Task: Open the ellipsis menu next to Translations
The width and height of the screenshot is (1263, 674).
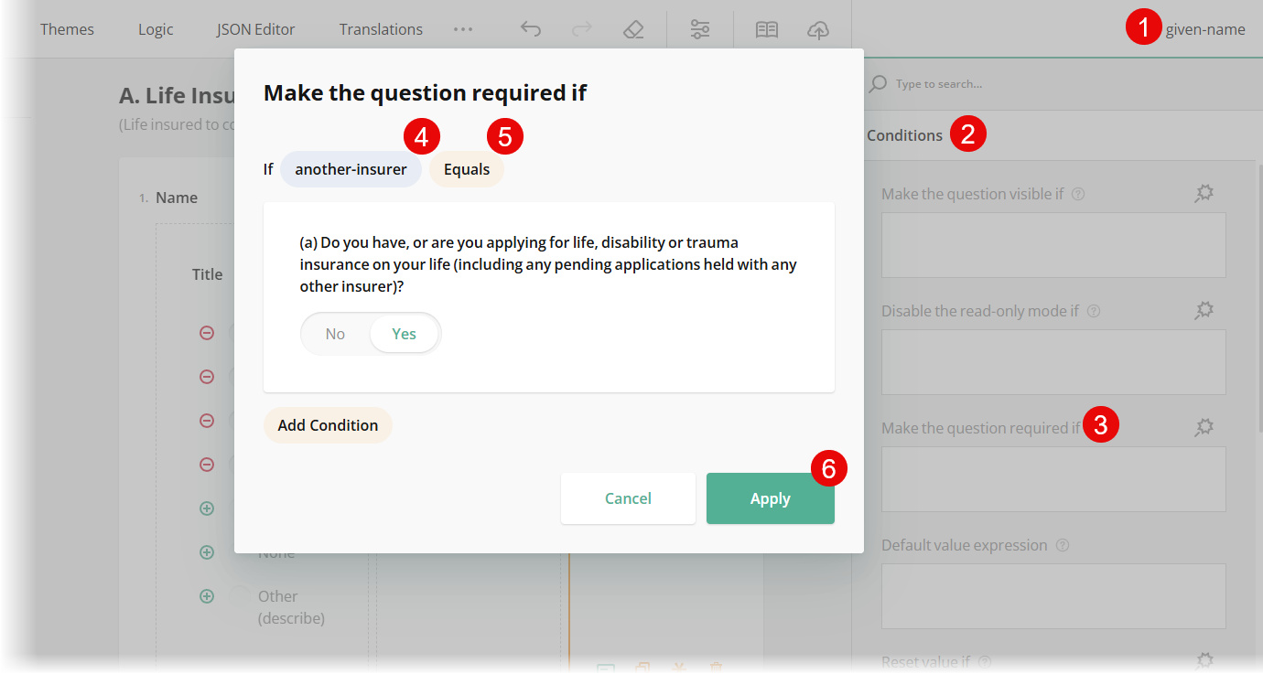Action: click(463, 29)
